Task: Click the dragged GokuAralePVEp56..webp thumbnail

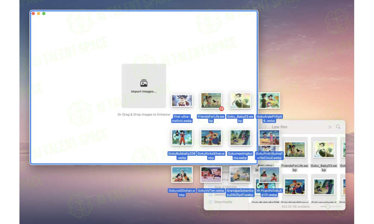Action: [x=269, y=100]
